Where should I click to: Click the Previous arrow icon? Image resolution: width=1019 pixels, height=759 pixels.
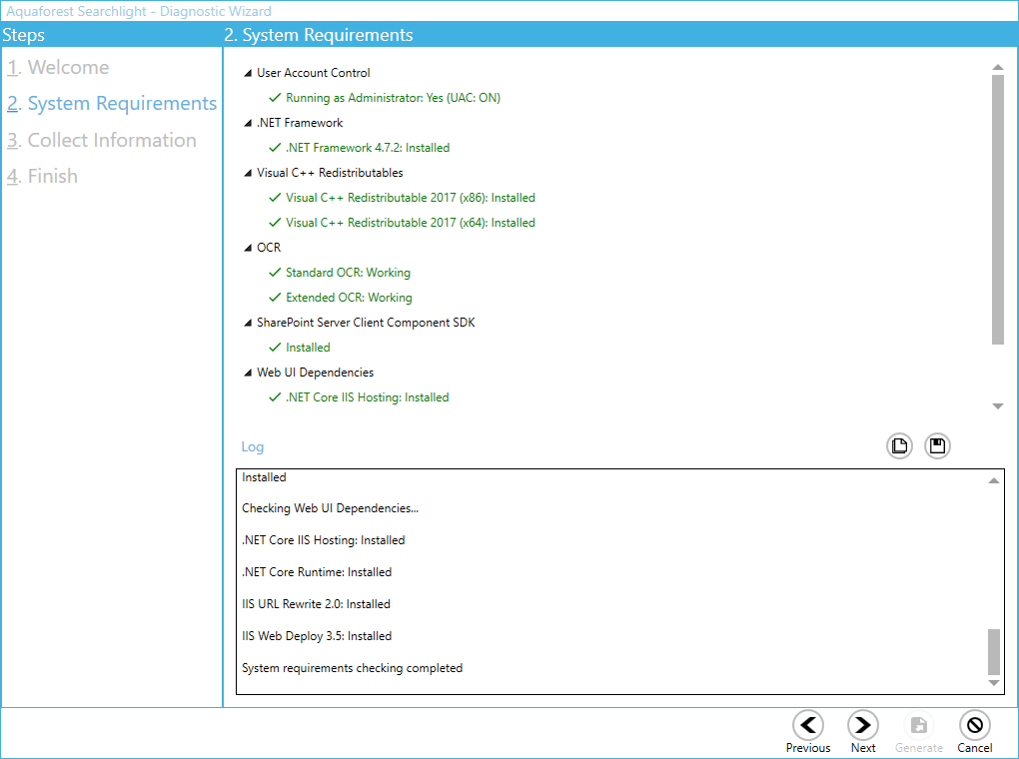[807, 725]
